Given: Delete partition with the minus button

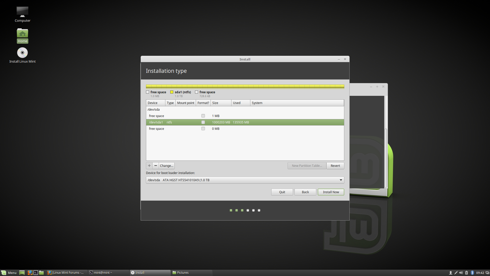Looking at the screenshot, I should [x=156, y=166].
